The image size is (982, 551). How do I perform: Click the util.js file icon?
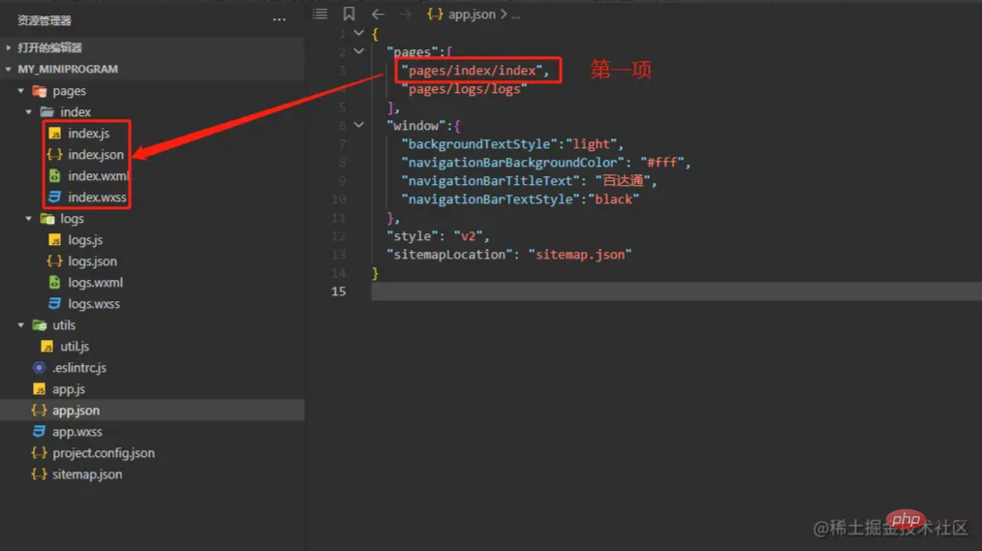pos(47,347)
